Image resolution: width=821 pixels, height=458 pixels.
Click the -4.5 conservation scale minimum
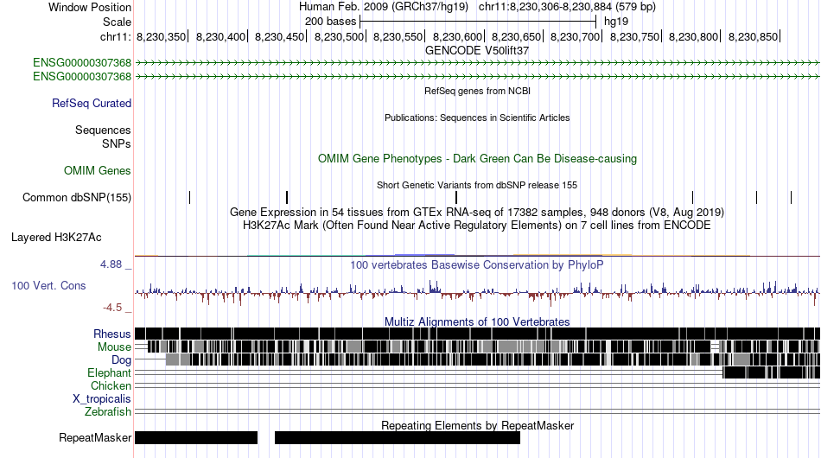click(112, 308)
